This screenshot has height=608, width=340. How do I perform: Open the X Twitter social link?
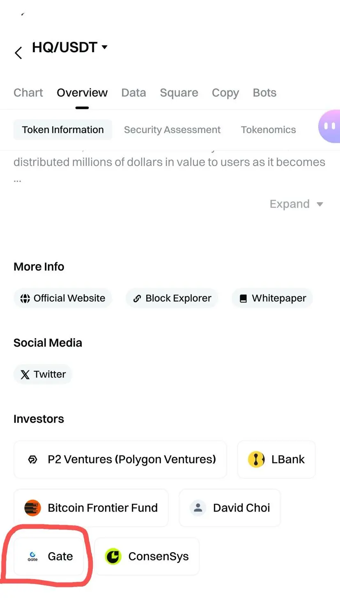(43, 374)
